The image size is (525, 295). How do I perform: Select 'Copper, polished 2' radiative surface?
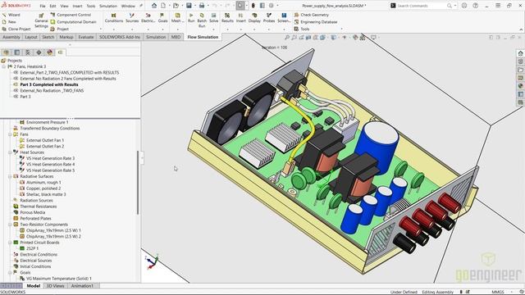click(43, 188)
